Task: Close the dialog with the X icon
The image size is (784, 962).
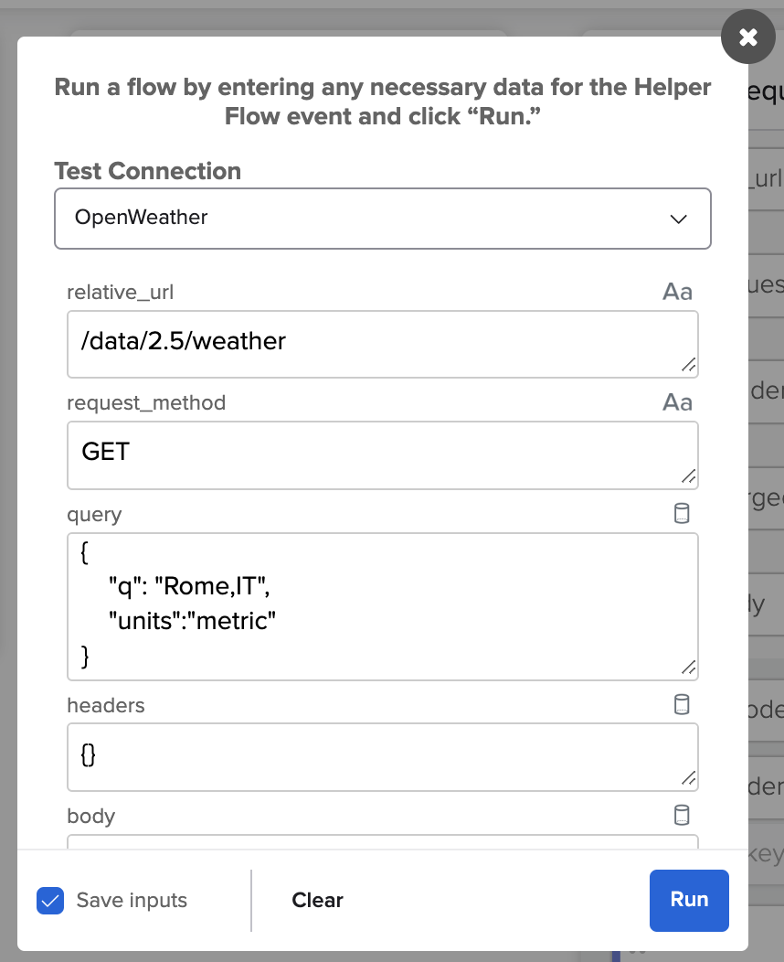Action: pyautogui.click(x=747, y=37)
